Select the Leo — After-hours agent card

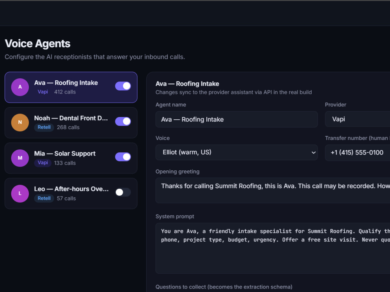[71, 193]
